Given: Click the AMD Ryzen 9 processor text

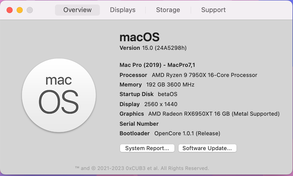Looking at the screenshot, I should coord(204,75).
